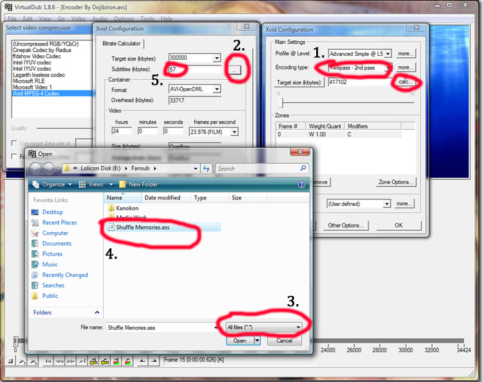483x382 pixels.
Task: Create New Folder in Open dialog
Action: point(138,184)
